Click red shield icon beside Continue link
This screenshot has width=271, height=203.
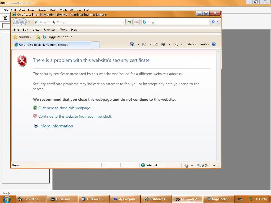[35, 116]
